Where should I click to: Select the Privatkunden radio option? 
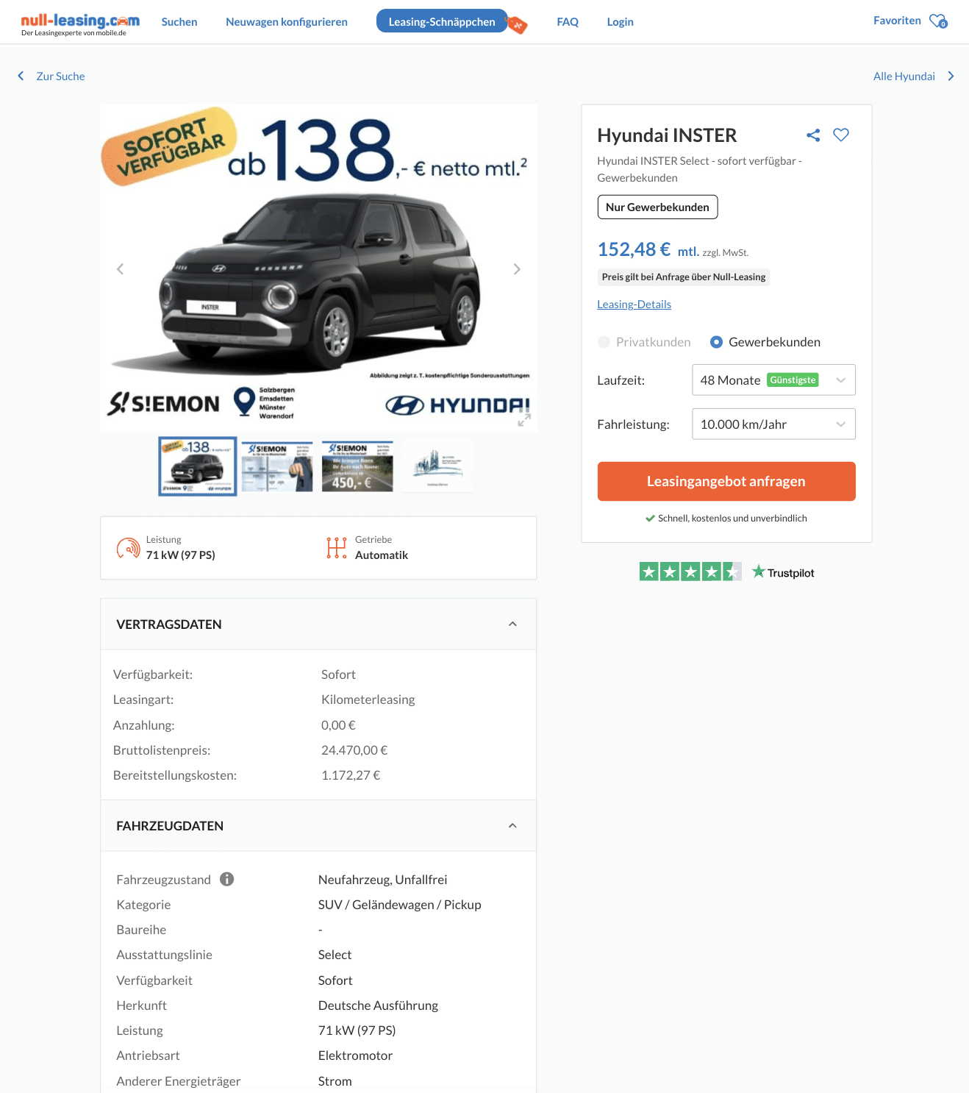604,342
